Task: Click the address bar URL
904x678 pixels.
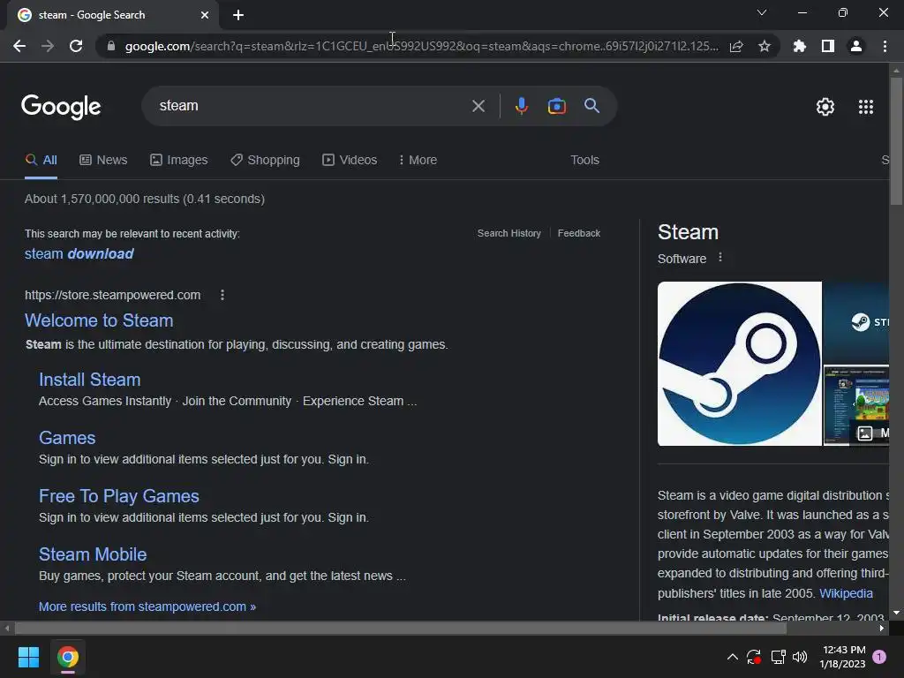Action: [x=421, y=46]
